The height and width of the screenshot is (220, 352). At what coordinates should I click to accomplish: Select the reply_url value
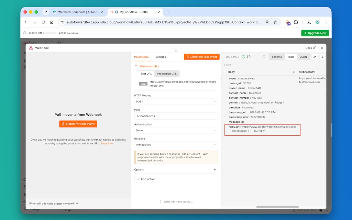pyautogui.click(x=264, y=129)
